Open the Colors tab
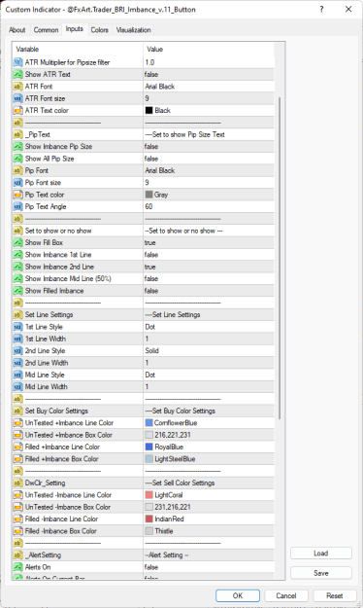 (99, 30)
